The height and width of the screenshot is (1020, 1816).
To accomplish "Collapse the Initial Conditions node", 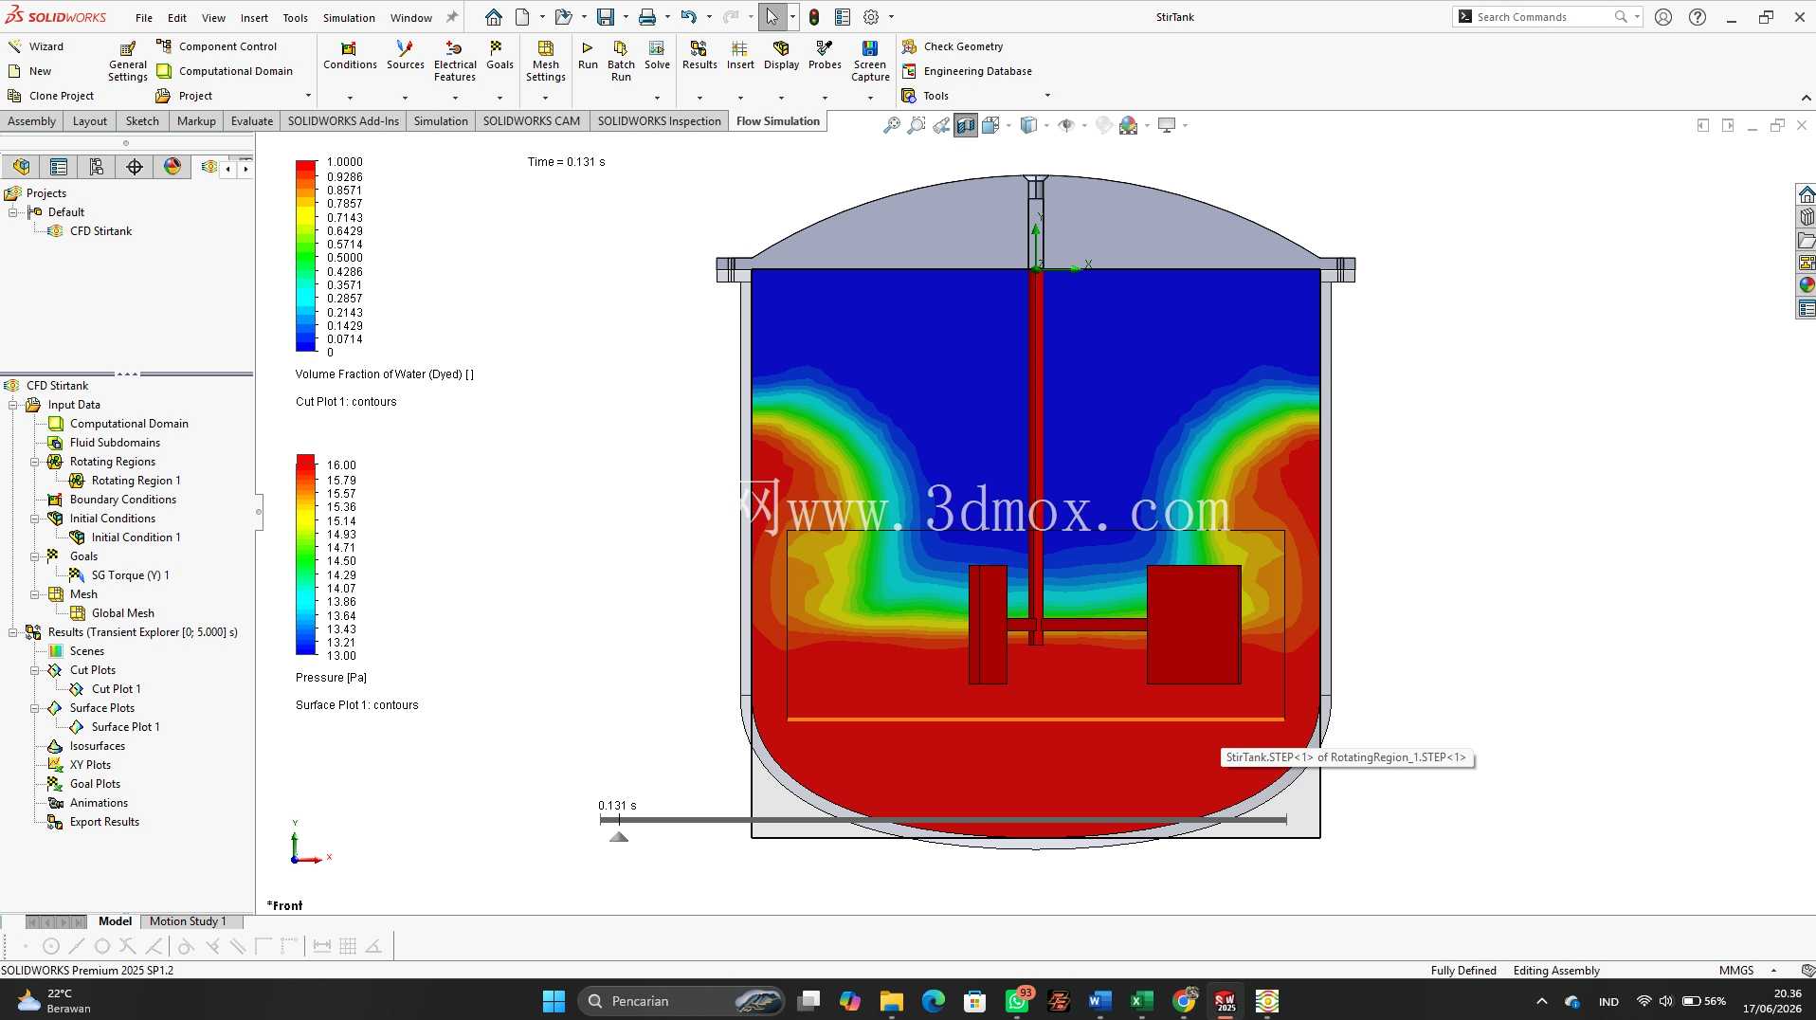I will coord(35,519).
